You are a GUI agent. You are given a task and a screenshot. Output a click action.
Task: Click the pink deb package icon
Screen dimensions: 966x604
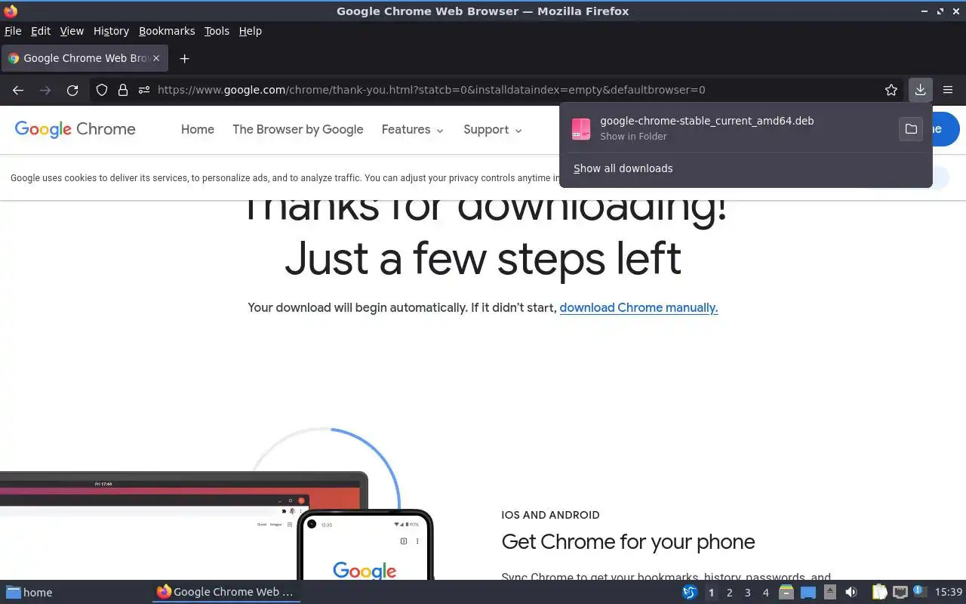point(581,129)
